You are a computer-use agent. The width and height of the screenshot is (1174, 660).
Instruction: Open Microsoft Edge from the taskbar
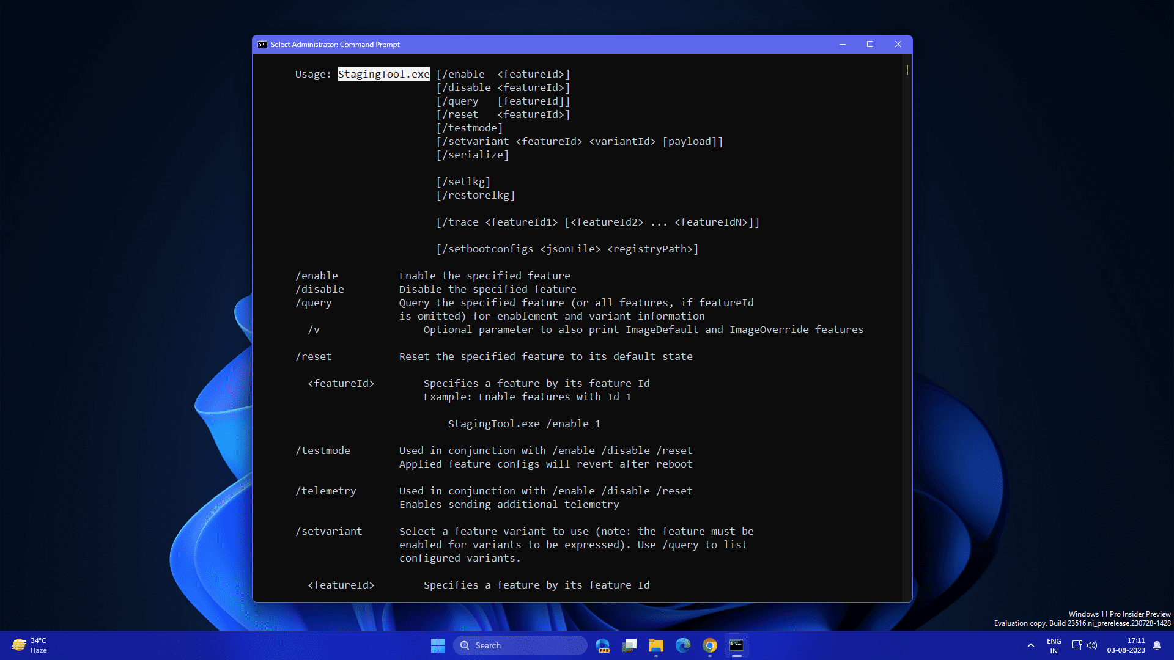click(683, 645)
